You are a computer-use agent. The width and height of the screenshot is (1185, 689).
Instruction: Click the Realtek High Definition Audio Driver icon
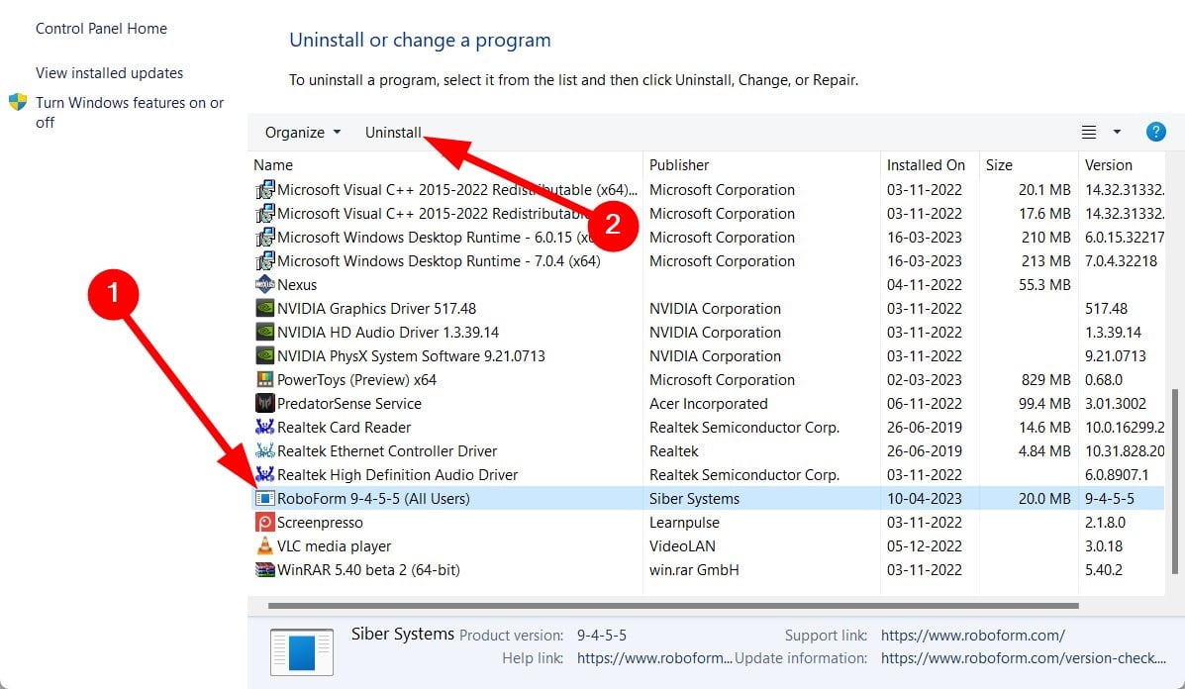coord(264,474)
